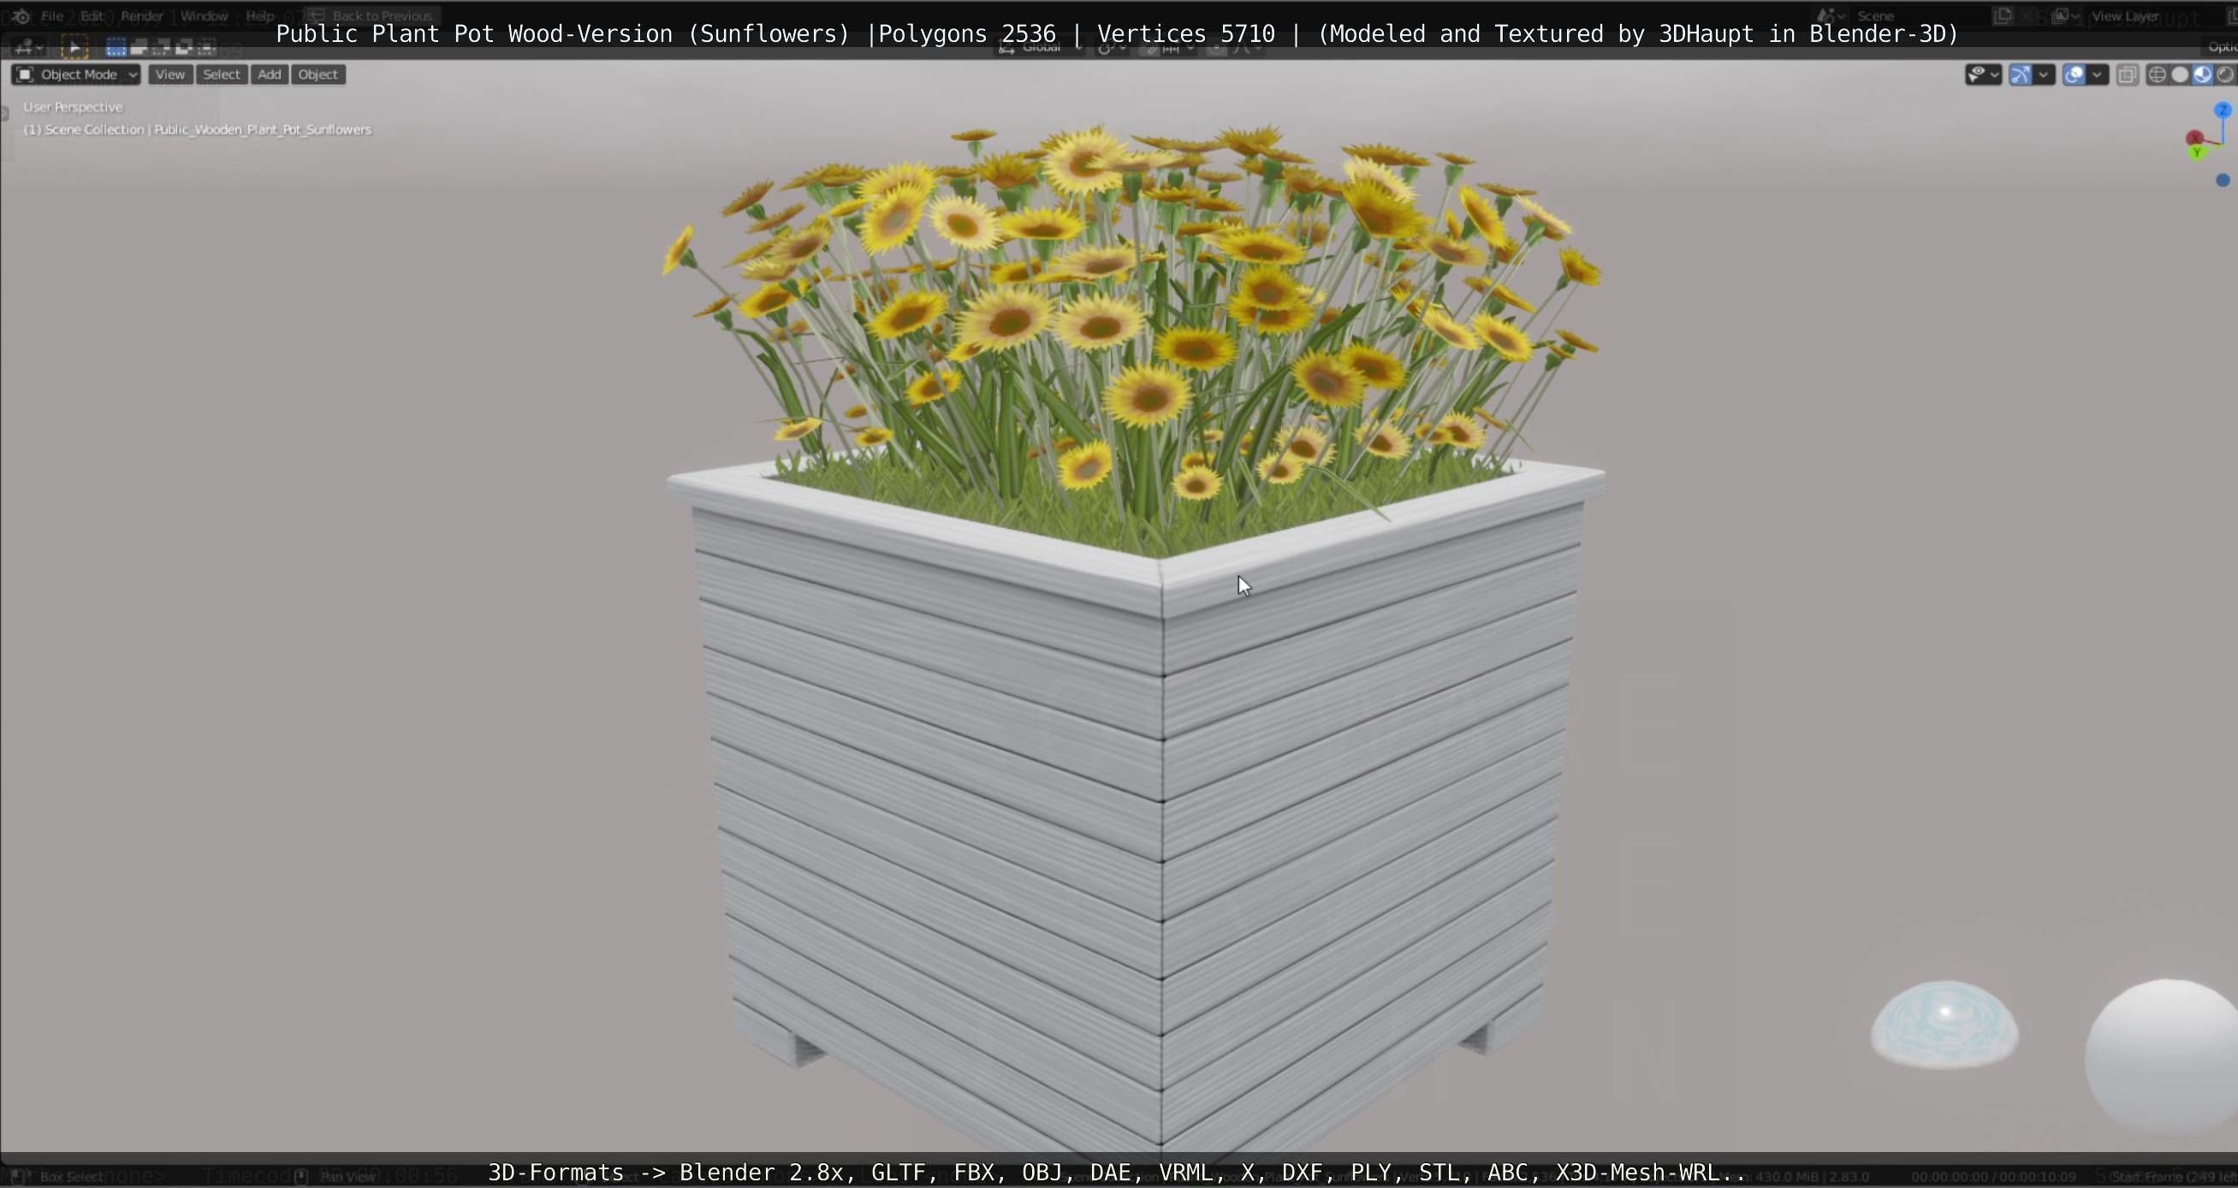This screenshot has height=1188, width=2238.
Task: Switch to Solid shading
Action: 2180,74
